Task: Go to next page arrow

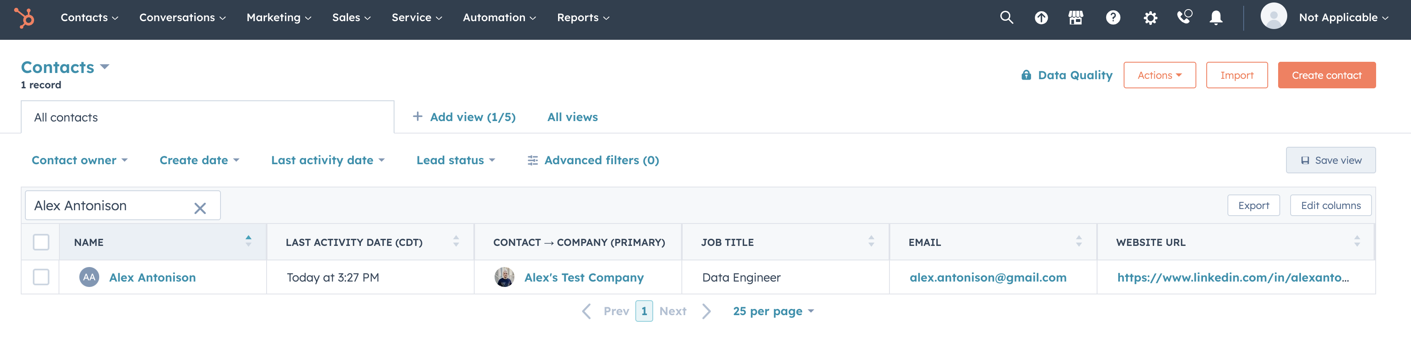Action: point(707,311)
